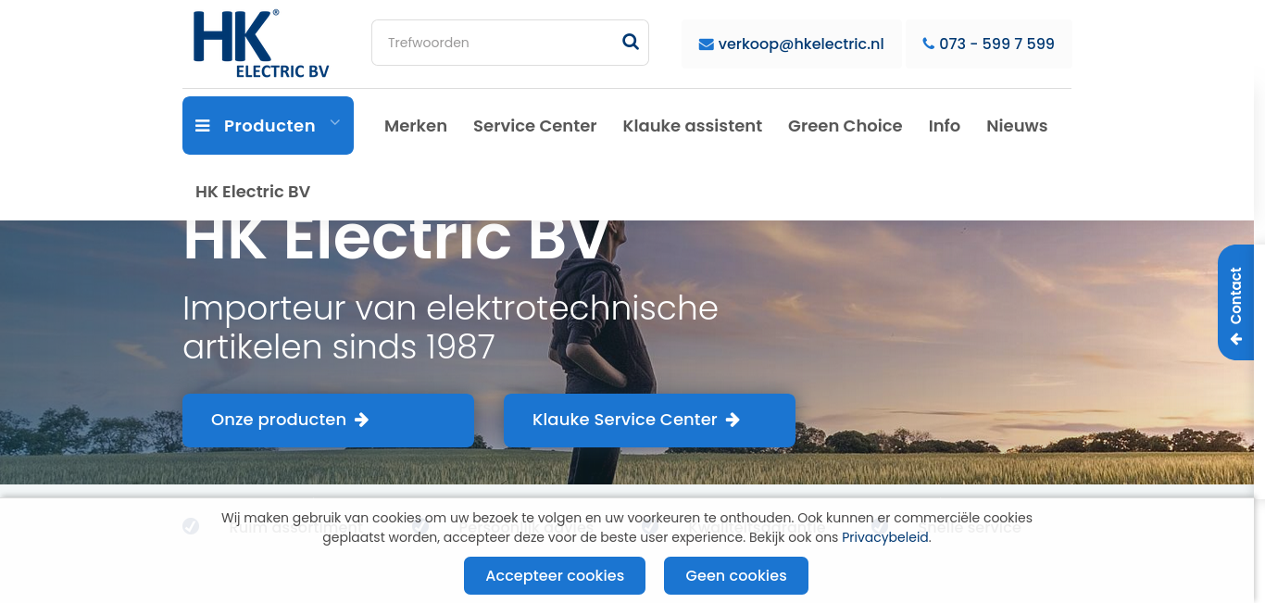Click the arrow icon on Onze producten
The width and height of the screenshot is (1265, 603).
point(362,420)
